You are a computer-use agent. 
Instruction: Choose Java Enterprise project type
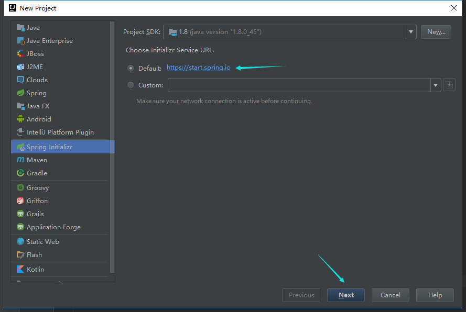pyautogui.click(x=60, y=41)
